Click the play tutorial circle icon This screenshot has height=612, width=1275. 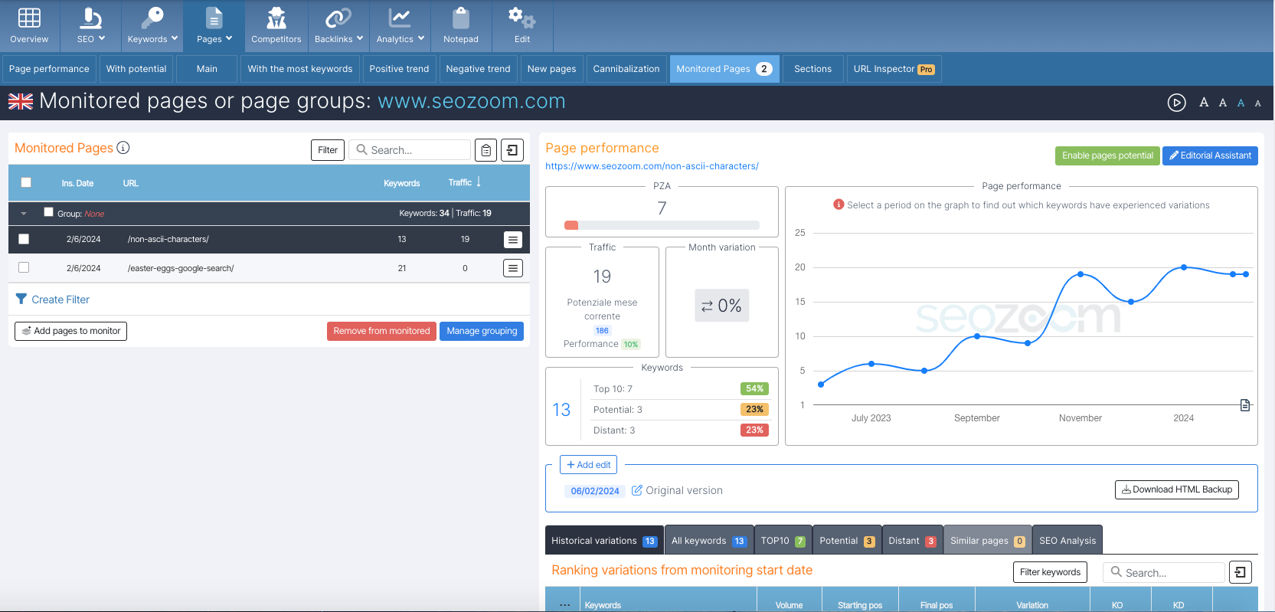click(1177, 103)
